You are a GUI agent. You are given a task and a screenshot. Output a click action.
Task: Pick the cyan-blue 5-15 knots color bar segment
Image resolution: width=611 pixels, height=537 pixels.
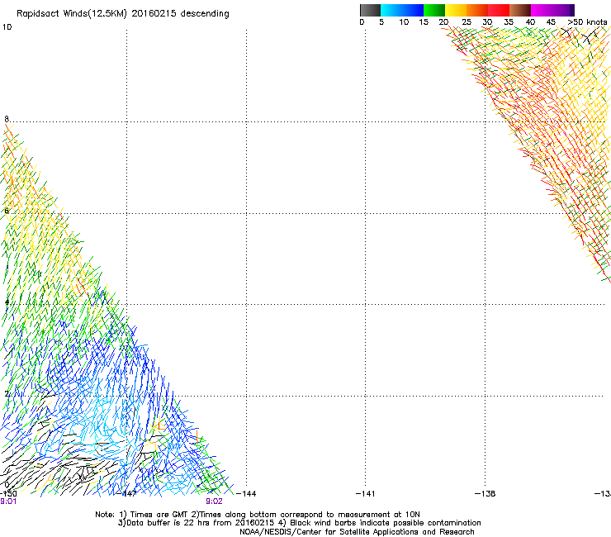[x=402, y=10]
